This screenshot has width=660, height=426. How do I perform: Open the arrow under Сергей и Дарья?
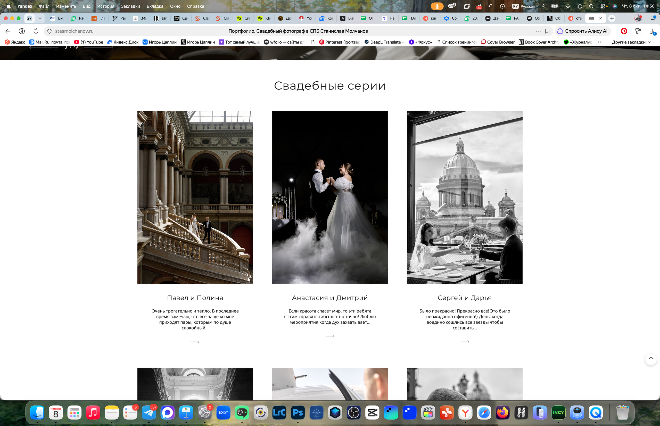pos(465,342)
